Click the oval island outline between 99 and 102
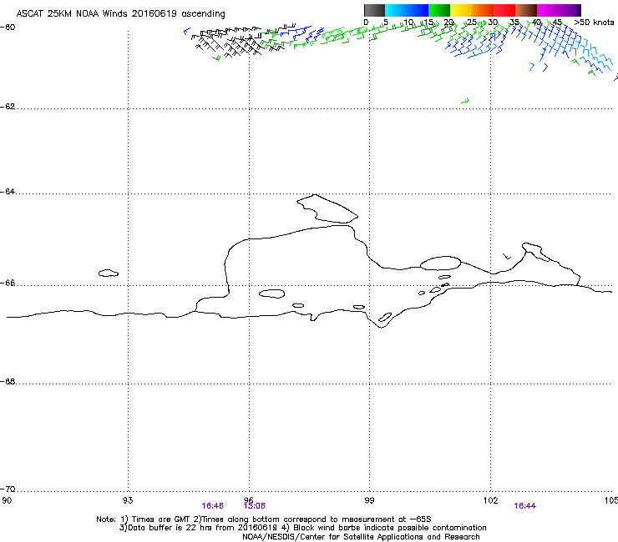This screenshot has width=618, height=542. coord(441,263)
